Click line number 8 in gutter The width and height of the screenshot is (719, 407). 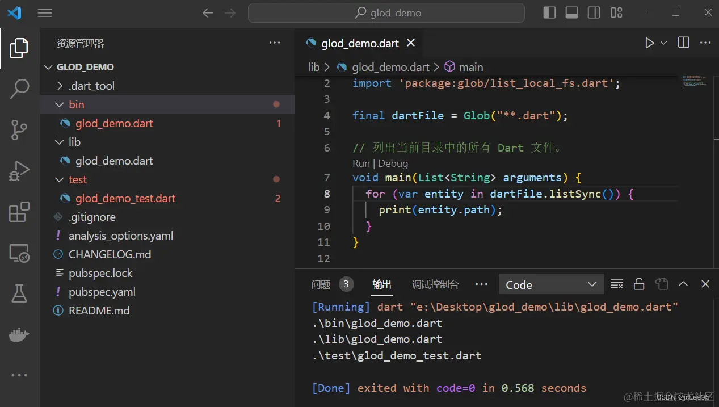click(327, 194)
